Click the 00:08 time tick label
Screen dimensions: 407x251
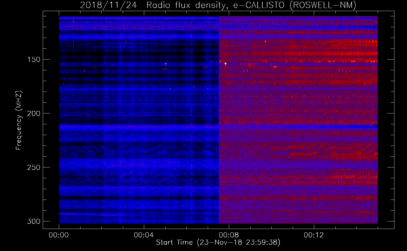pyautogui.click(x=229, y=235)
